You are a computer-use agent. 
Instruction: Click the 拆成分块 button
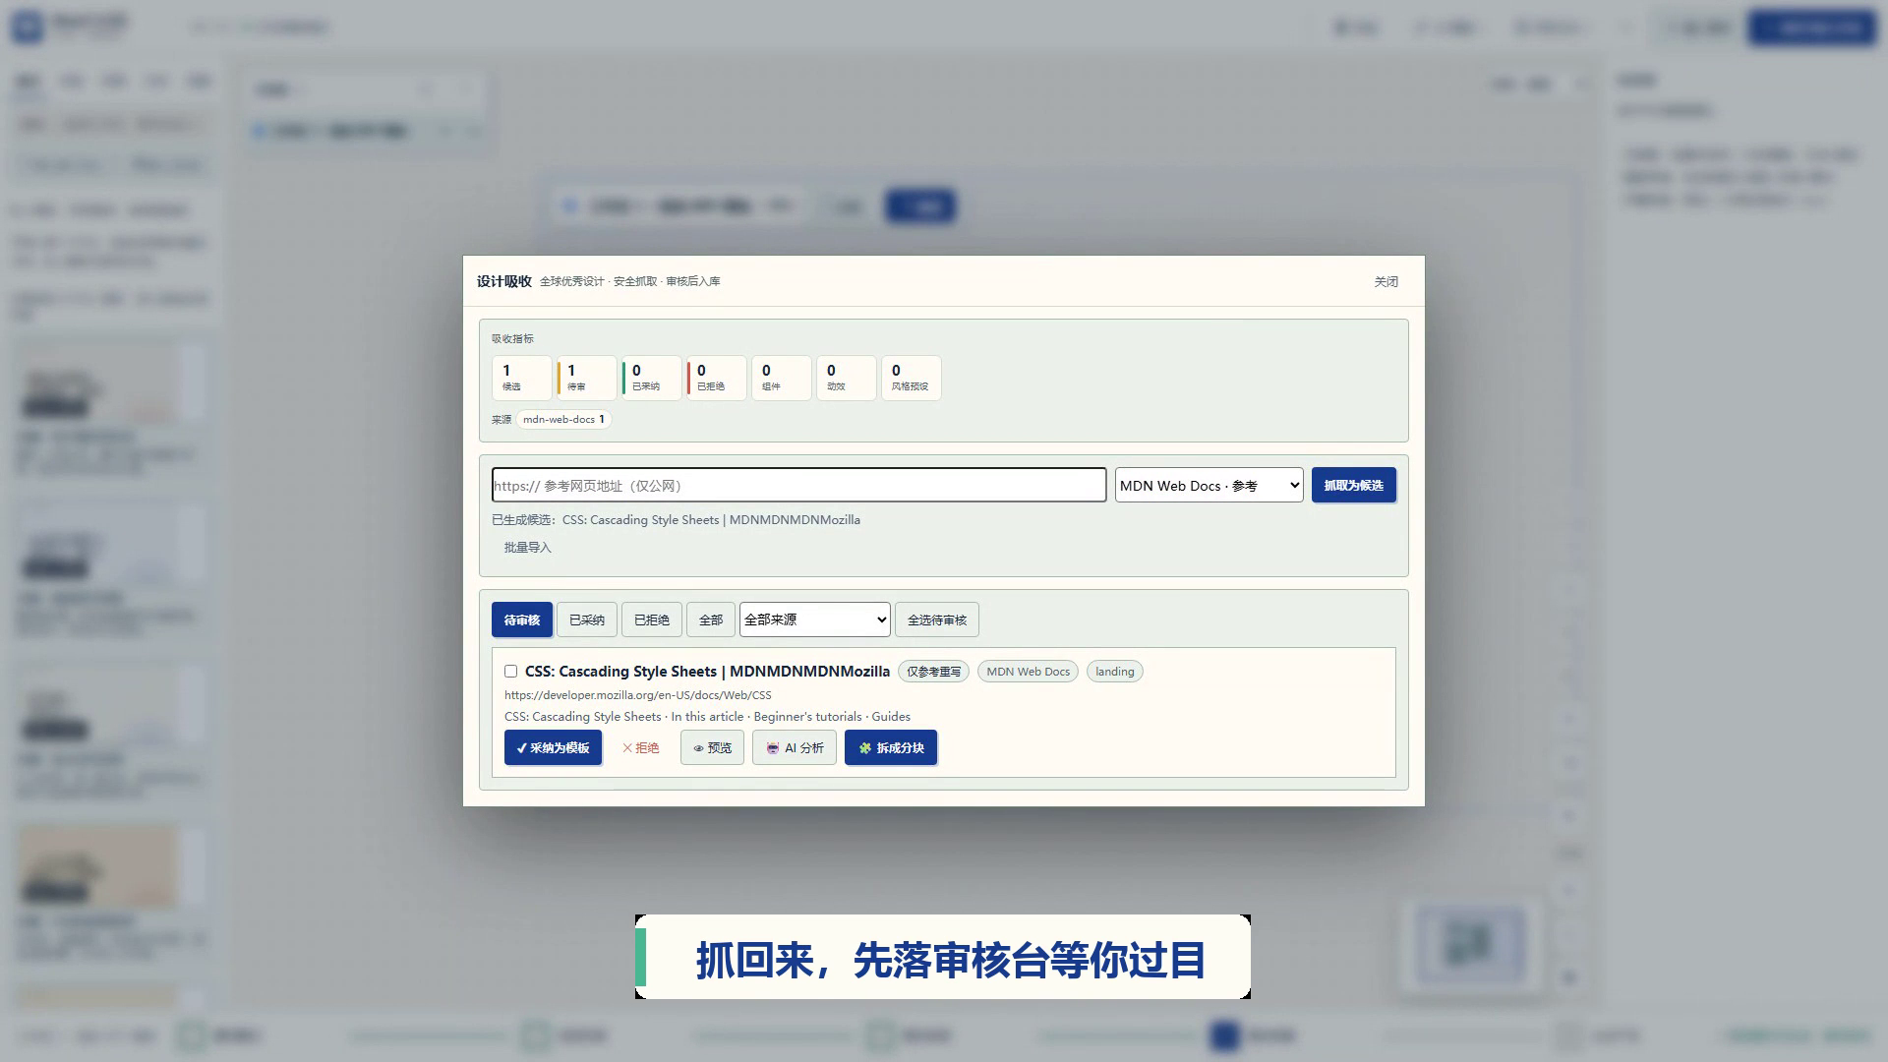(891, 747)
